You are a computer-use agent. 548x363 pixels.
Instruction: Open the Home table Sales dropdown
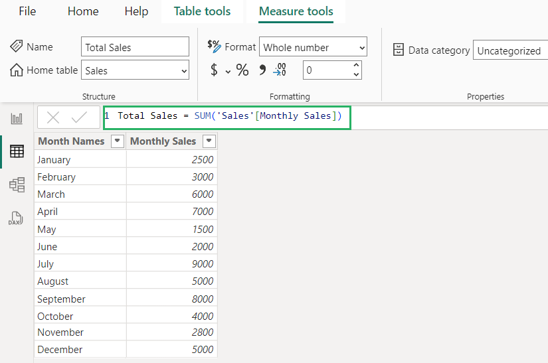(x=135, y=70)
